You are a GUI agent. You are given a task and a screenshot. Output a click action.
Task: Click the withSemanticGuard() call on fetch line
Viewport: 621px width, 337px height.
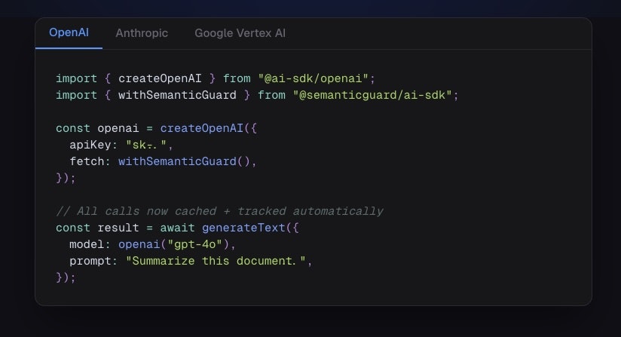pos(184,161)
